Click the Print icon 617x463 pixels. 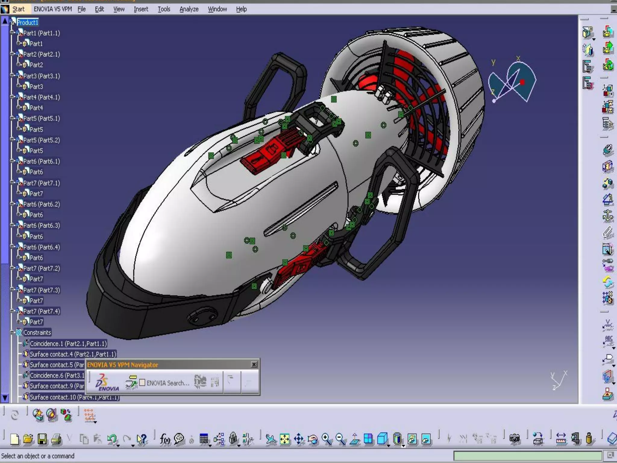(56, 439)
